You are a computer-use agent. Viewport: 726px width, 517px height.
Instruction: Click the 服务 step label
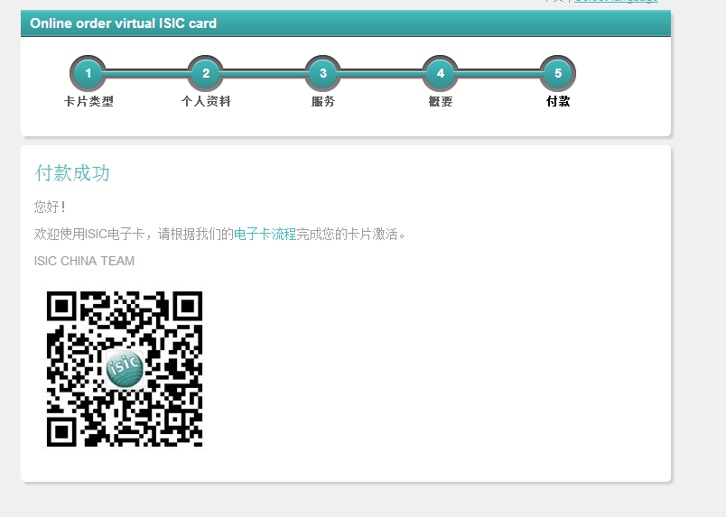tap(323, 101)
